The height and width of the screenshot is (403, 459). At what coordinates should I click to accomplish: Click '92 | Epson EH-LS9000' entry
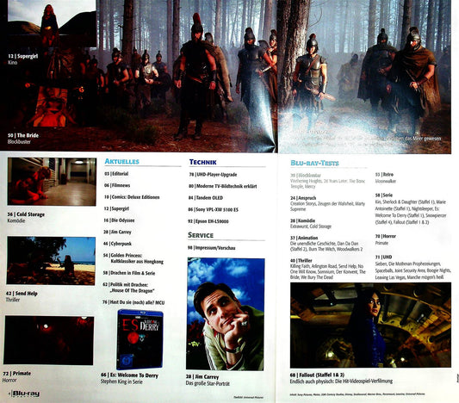(x=208, y=221)
